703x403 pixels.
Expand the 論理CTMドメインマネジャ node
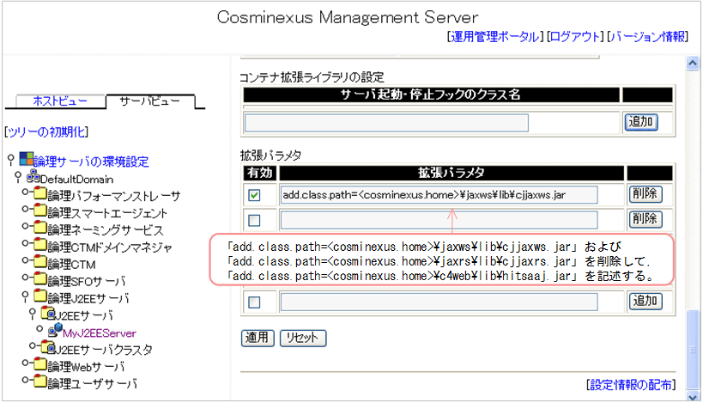27,243
